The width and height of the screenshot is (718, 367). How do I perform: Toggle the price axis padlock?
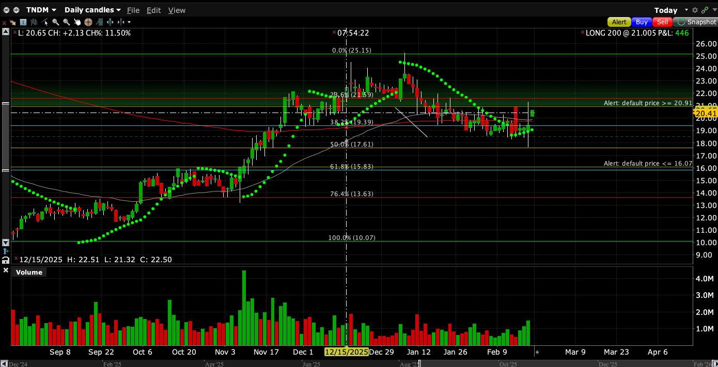coord(5,260)
